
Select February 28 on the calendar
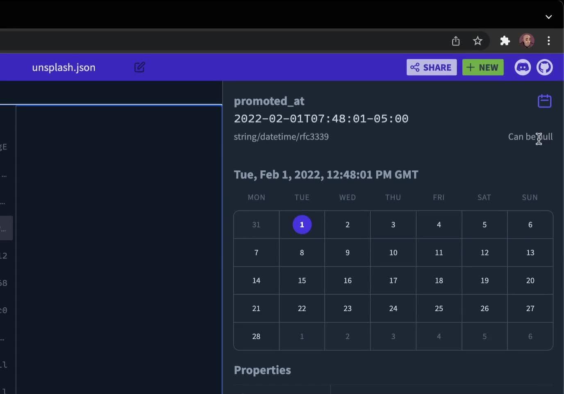coord(256,336)
